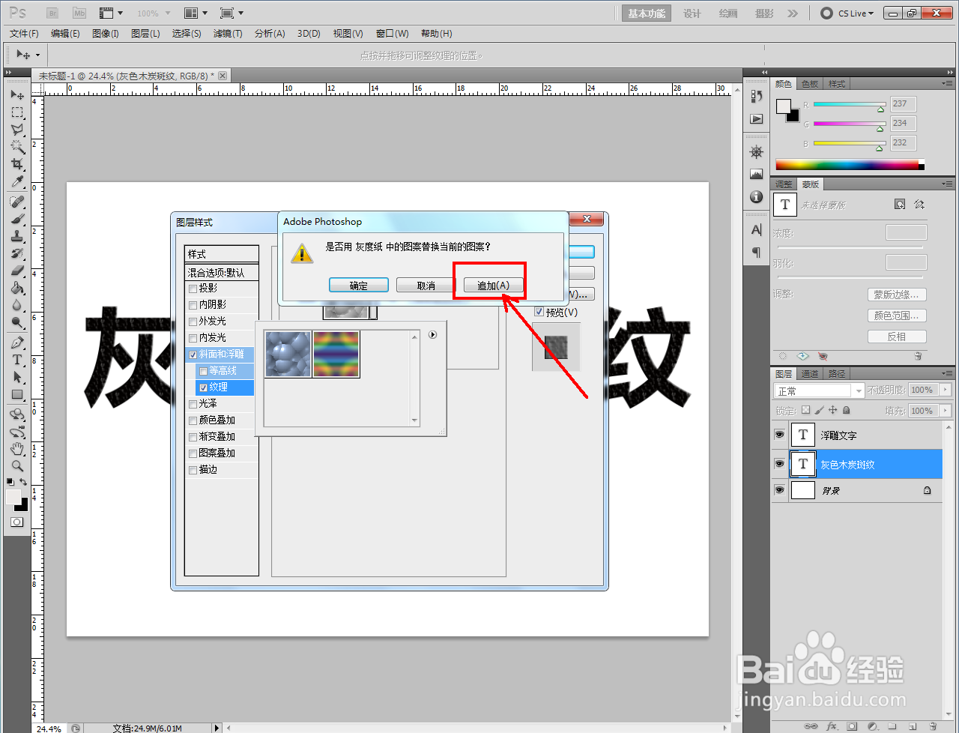Select the Clone Stamp tool
This screenshot has height=733, width=959.
pyautogui.click(x=17, y=237)
